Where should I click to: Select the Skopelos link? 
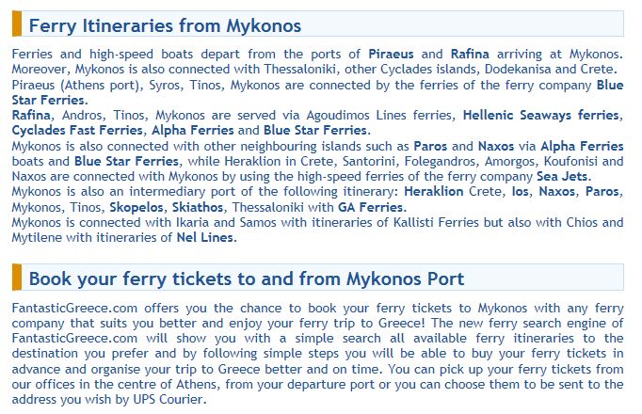coord(136,207)
